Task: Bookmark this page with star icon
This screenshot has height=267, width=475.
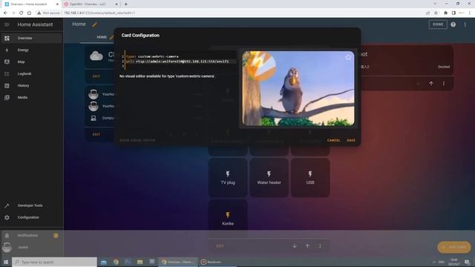Action: [x=436, y=13]
